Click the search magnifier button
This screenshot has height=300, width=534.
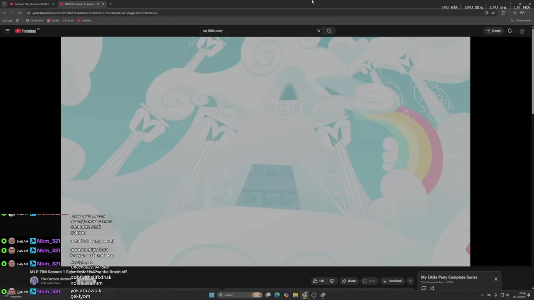click(329, 31)
